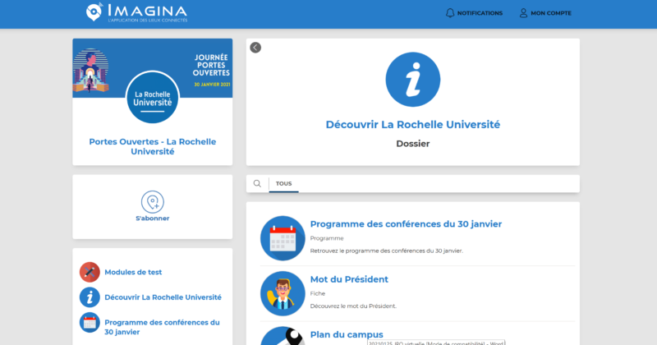657x345 pixels.
Task: Go back using the left arrow button
Action: pos(255,48)
